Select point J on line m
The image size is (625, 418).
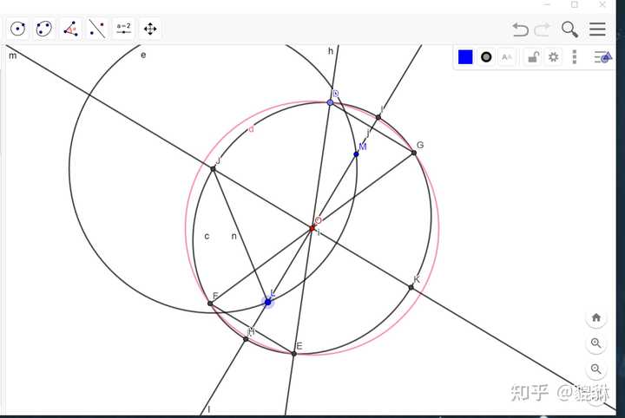click(213, 169)
